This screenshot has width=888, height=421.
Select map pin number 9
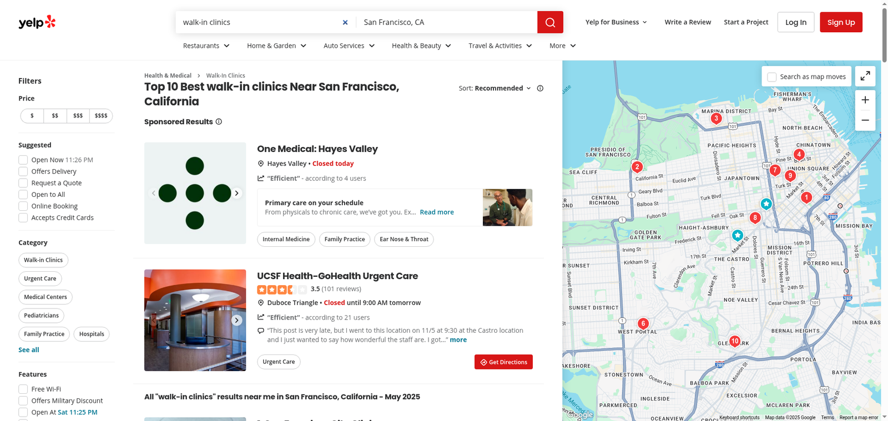coord(790,176)
